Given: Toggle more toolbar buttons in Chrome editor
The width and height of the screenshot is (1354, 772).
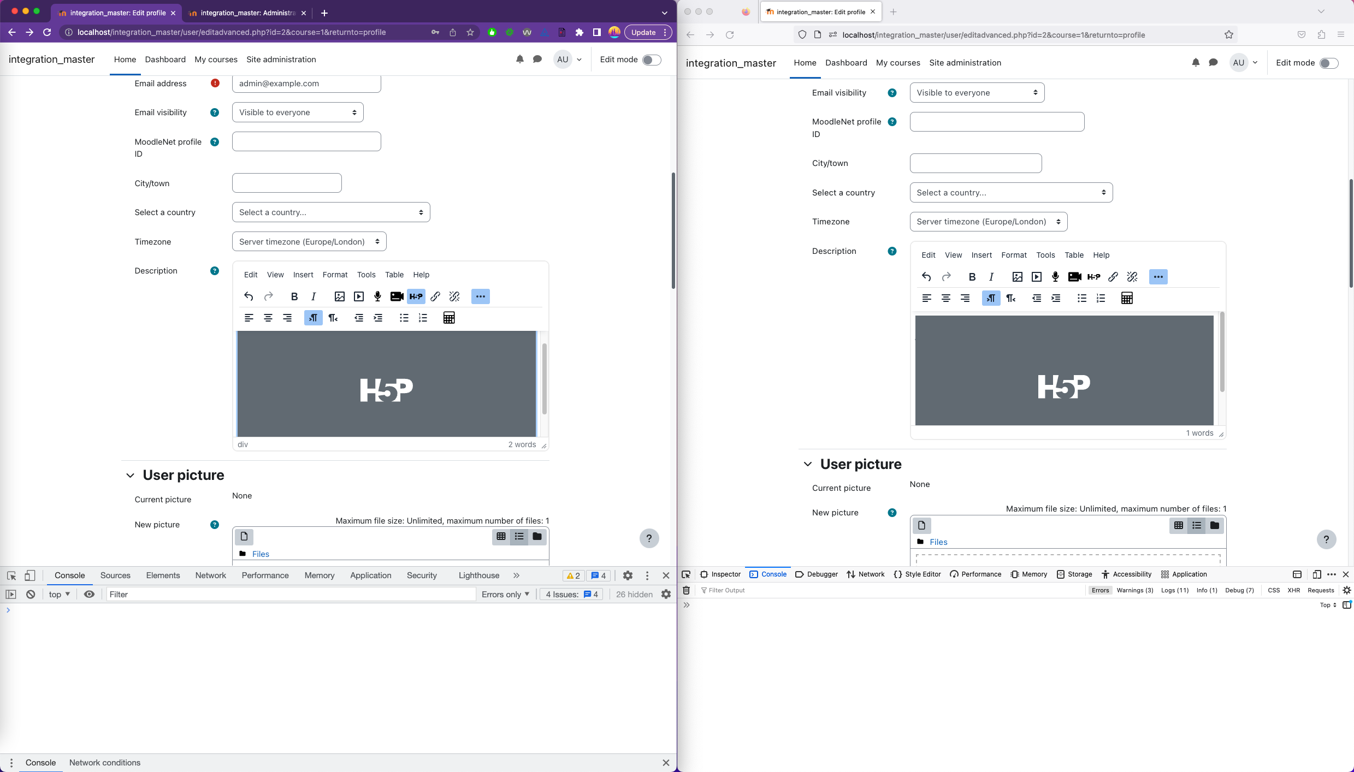Looking at the screenshot, I should coord(481,296).
